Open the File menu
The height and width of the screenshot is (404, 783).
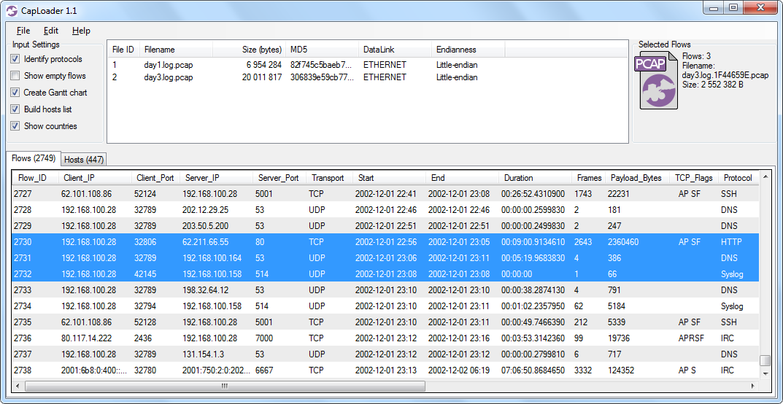23,31
